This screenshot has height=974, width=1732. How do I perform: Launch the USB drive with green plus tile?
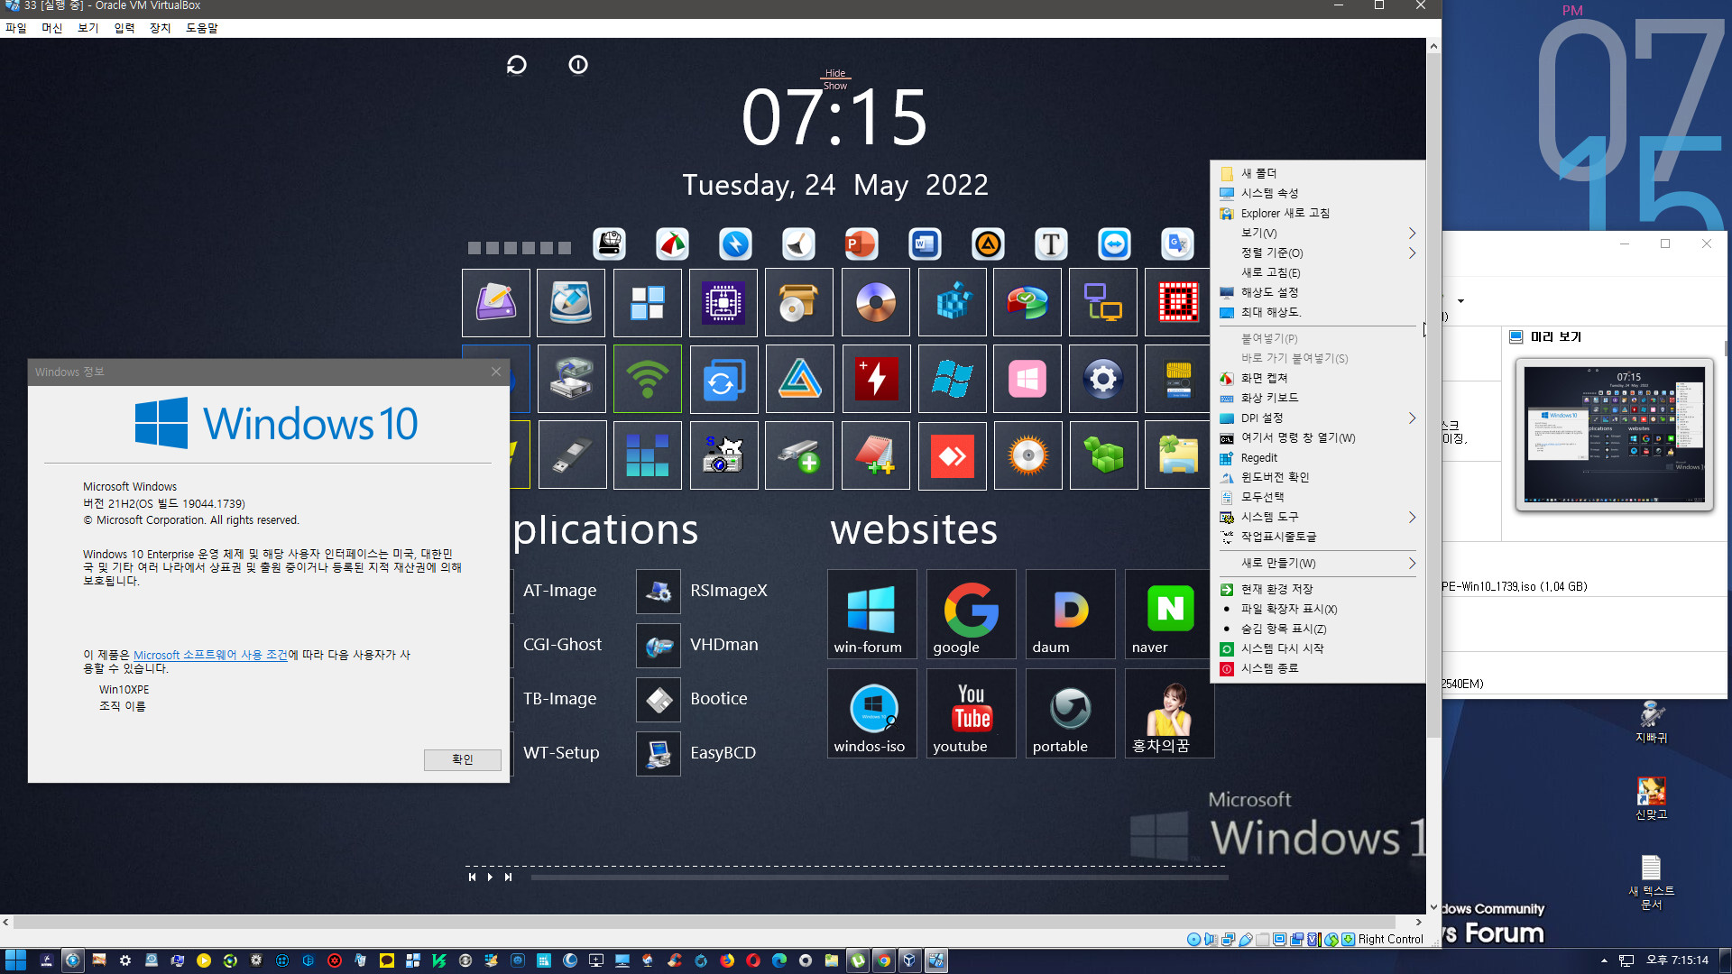tap(799, 455)
